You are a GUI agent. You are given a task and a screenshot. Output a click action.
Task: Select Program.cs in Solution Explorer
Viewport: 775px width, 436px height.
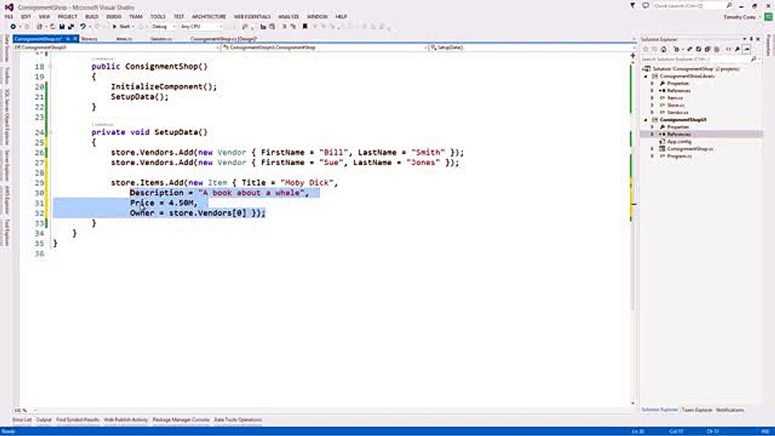click(678, 156)
